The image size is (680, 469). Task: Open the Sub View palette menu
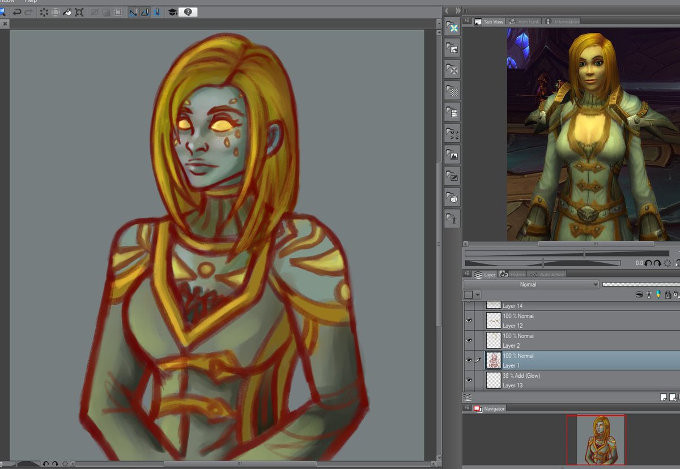tap(466, 22)
